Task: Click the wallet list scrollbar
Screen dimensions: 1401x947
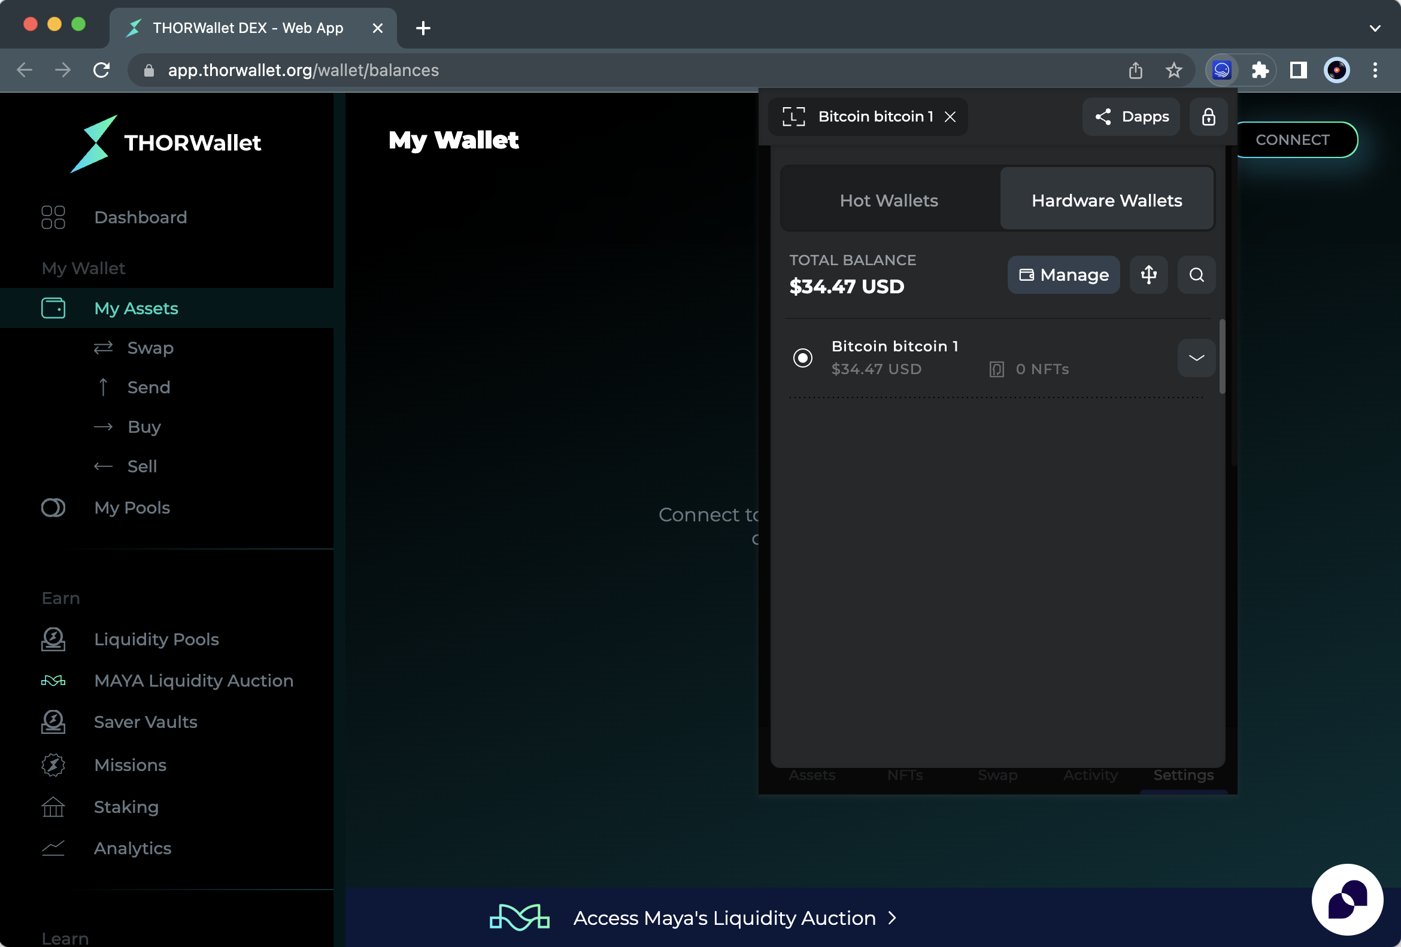Action: pos(1222,357)
